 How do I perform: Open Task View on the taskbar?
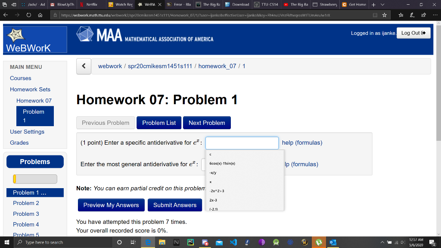click(134, 242)
